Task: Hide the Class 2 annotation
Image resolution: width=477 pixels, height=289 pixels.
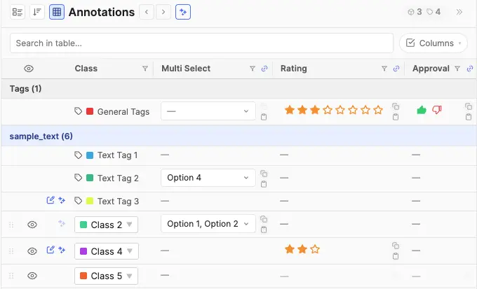Action: point(32,225)
